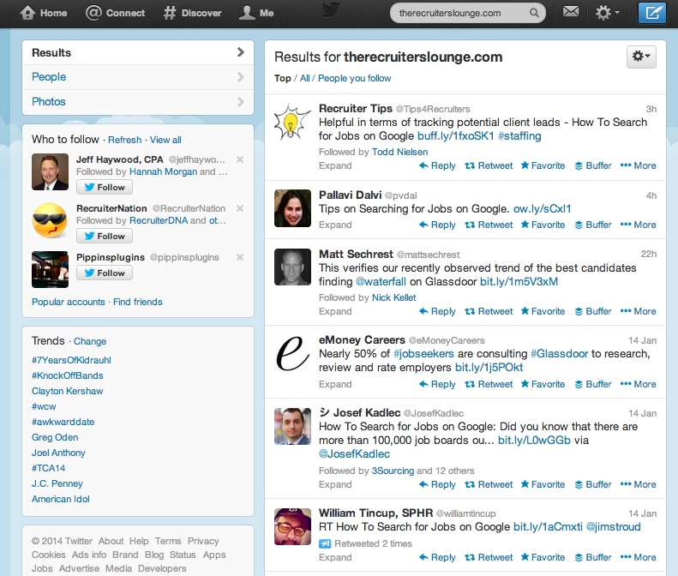This screenshot has height=576, width=678.
Task: Expand the Recruiter Tips tweet
Action: point(335,165)
